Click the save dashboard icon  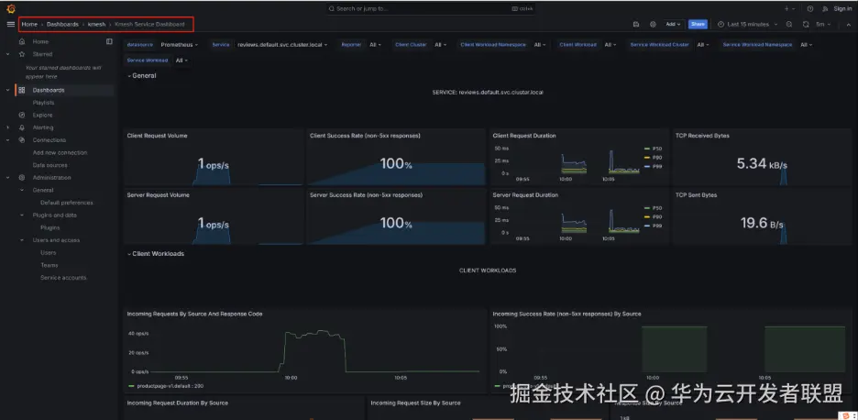pos(636,24)
